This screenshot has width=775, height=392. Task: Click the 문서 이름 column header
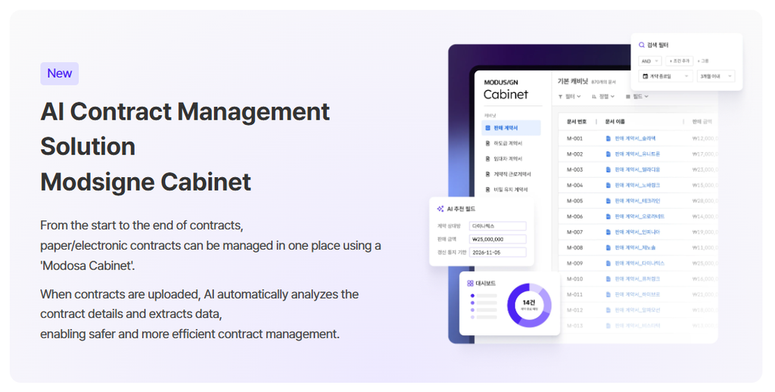click(x=615, y=122)
